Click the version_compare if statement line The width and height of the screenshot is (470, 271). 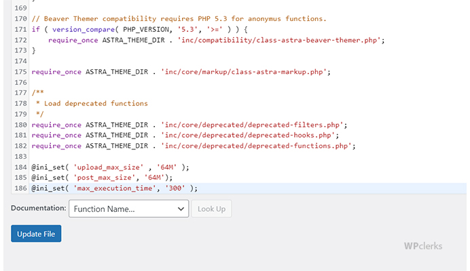(139, 29)
